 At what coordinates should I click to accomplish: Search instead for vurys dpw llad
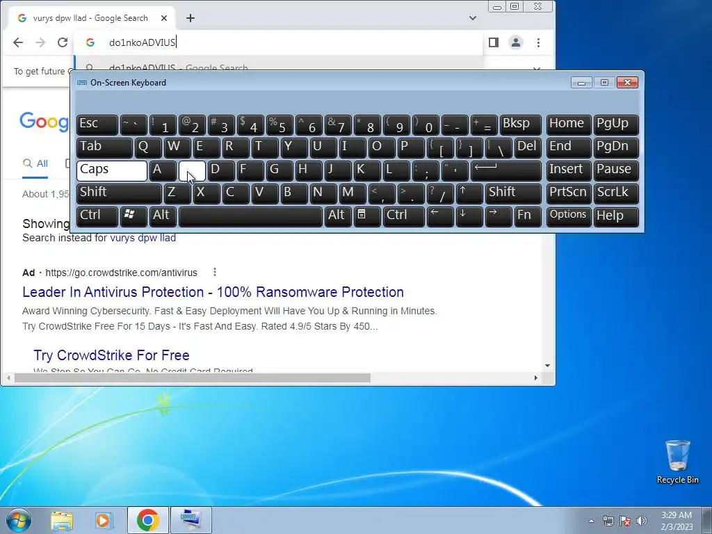point(143,238)
